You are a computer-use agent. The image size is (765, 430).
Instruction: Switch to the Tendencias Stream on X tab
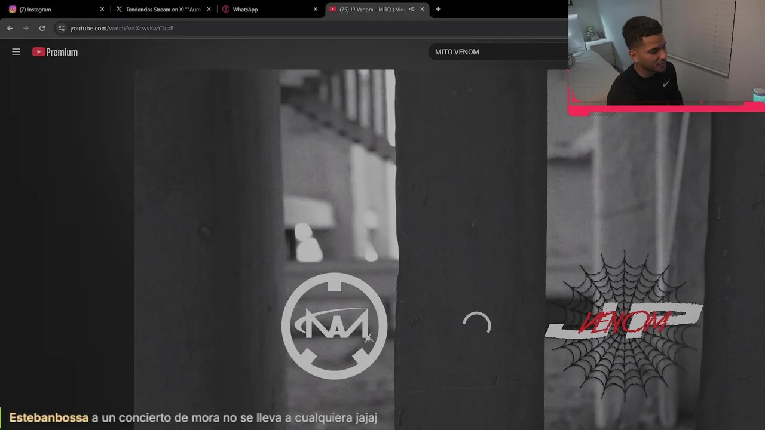click(x=163, y=9)
